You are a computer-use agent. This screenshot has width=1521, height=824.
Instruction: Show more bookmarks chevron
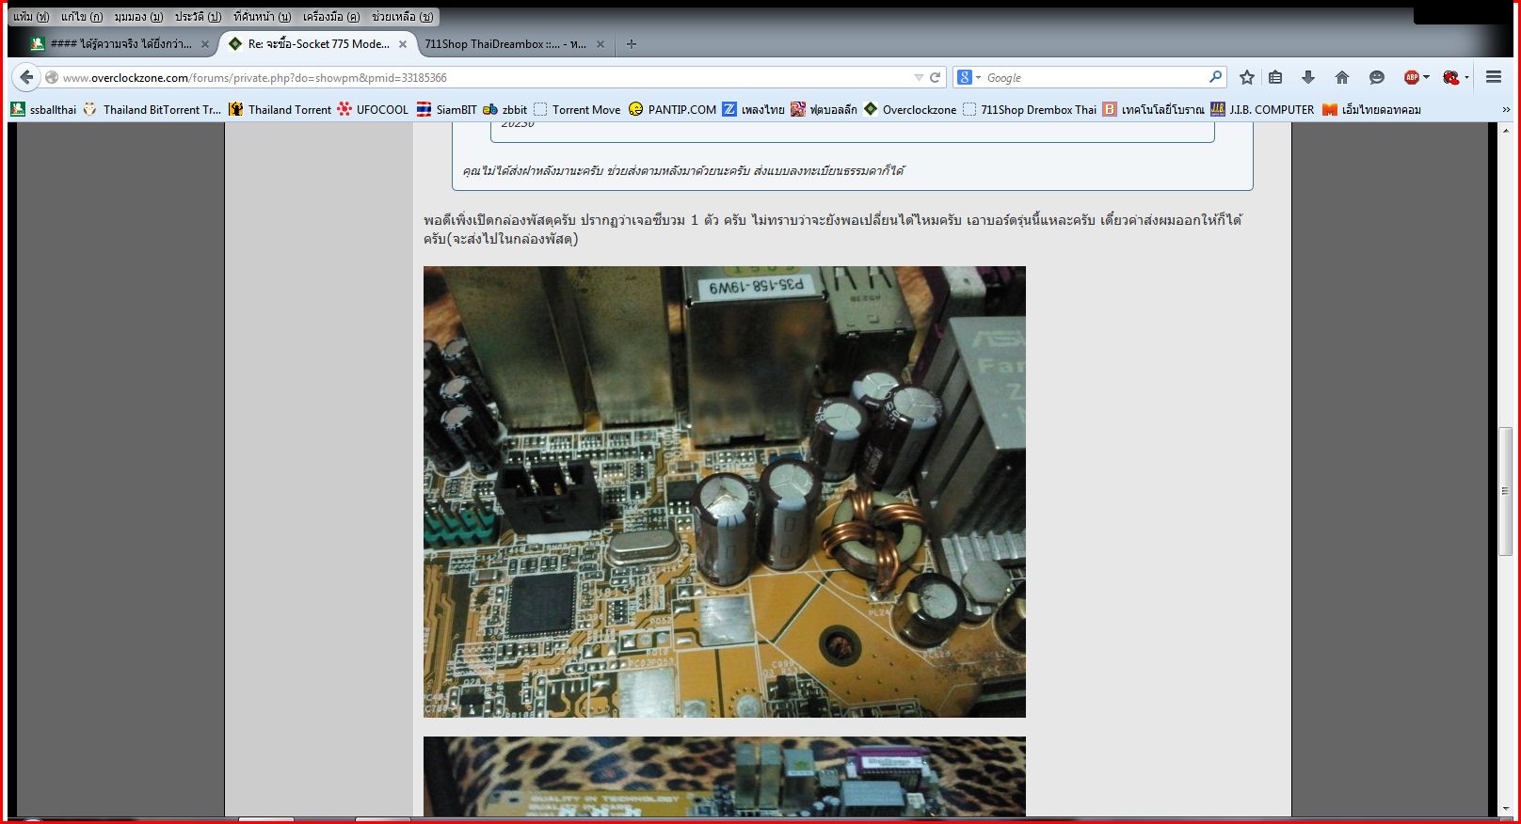pyautogui.click(x=1506, y=109)
